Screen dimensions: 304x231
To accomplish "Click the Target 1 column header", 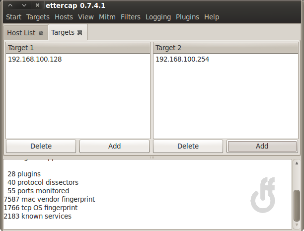I will tap(78, 48).
